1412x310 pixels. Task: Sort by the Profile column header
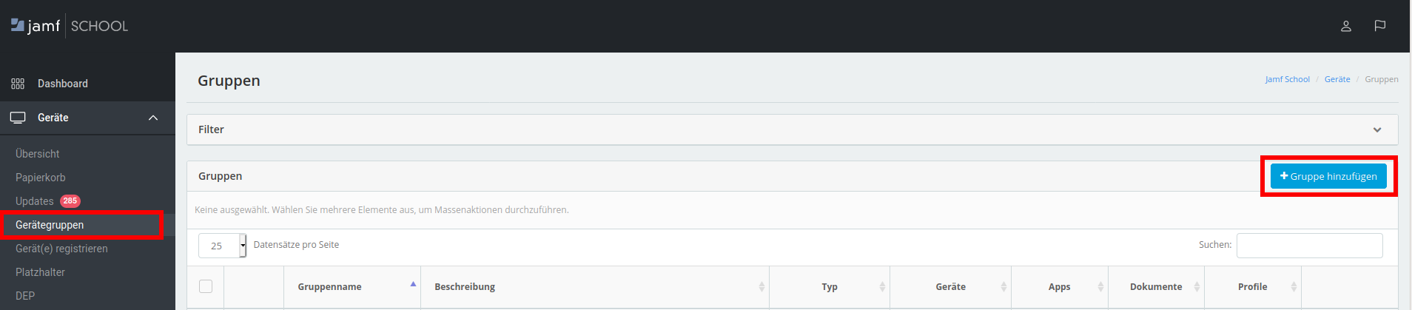click(1252, 287)
